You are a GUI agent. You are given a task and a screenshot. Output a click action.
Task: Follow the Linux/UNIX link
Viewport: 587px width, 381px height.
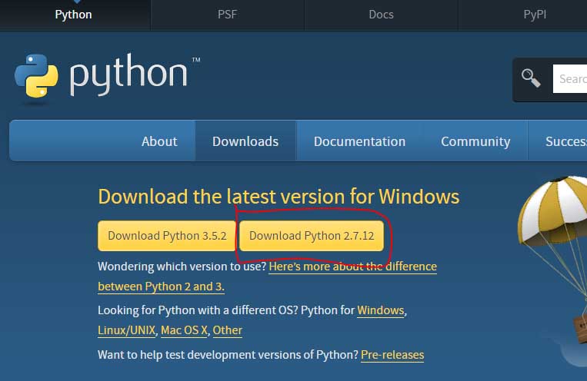click(126, 330)
